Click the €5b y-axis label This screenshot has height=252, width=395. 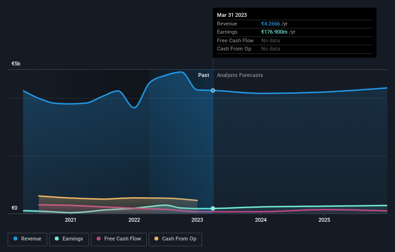(x=16, y=63)
